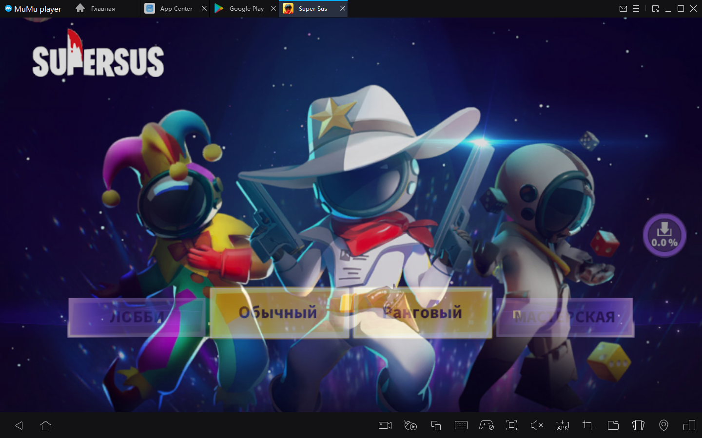702x438 pixels.
Task: Open the mail messages icon in title bar
Action: [623, 9]
